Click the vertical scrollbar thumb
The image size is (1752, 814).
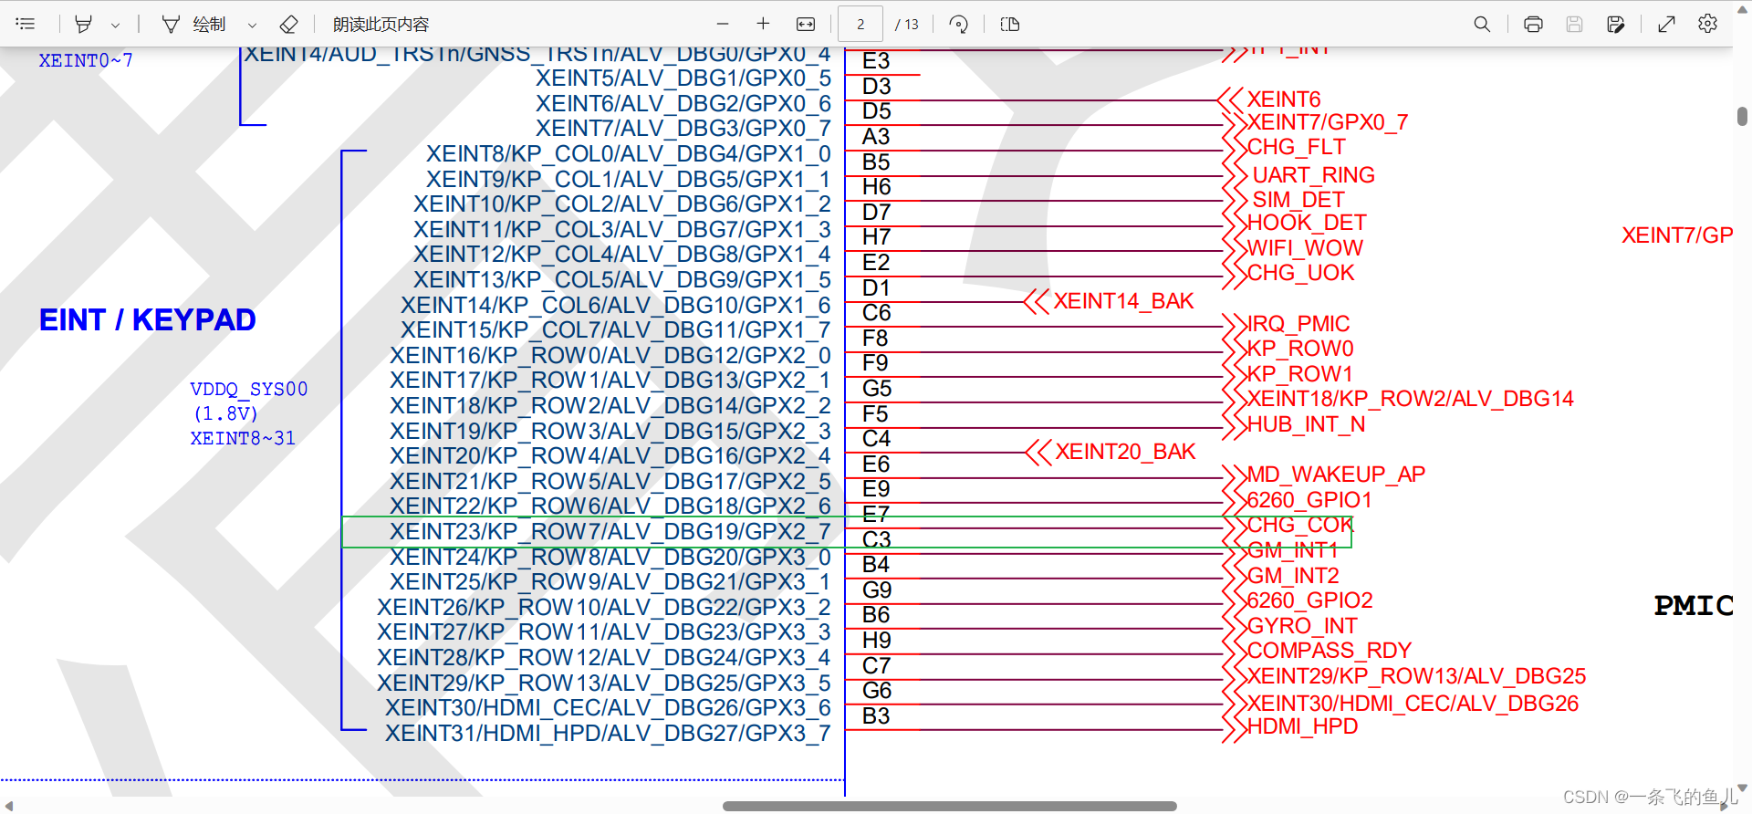[1742, 117]
